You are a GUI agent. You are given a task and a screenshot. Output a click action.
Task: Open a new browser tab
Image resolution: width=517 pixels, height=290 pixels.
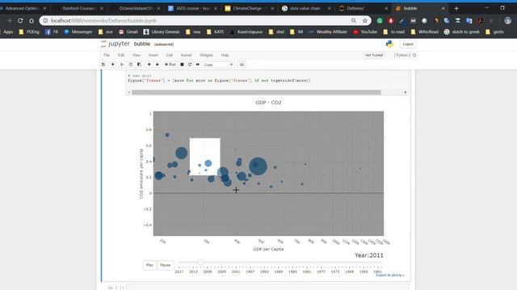[x=456, y=8]
